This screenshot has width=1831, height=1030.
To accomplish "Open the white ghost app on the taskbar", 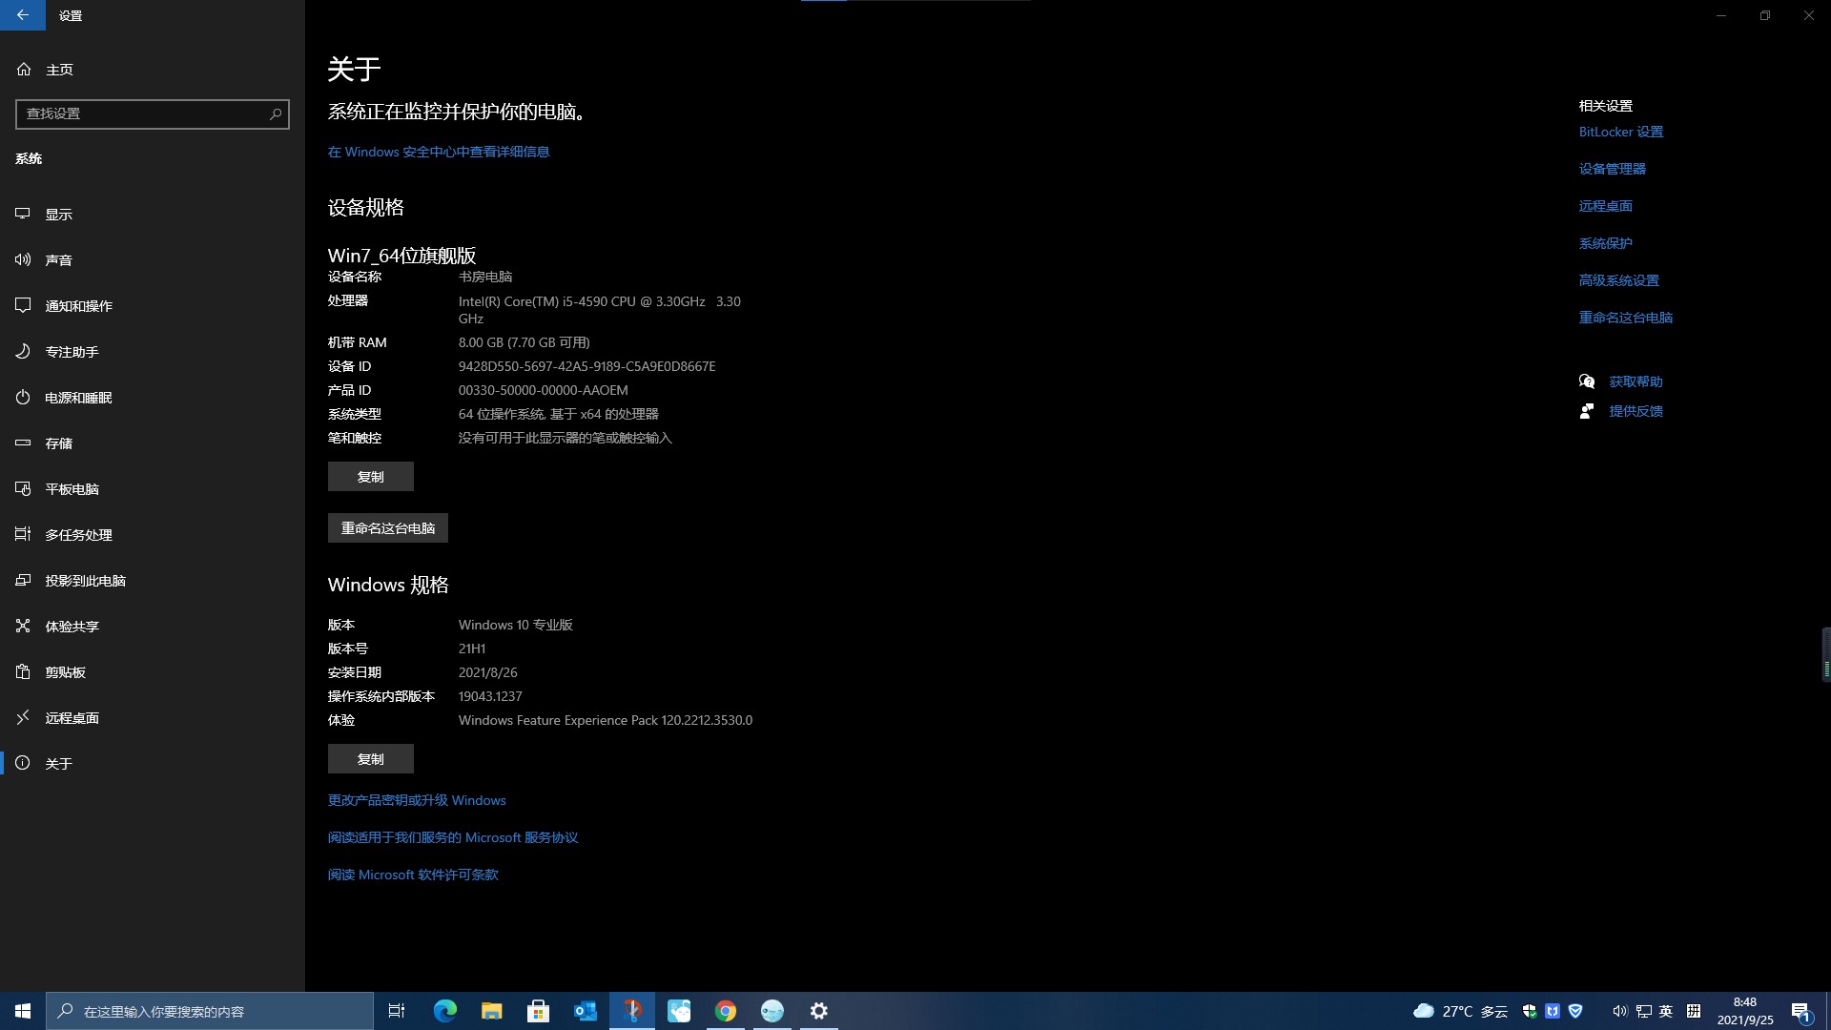I will click(x=679, y=1011).
